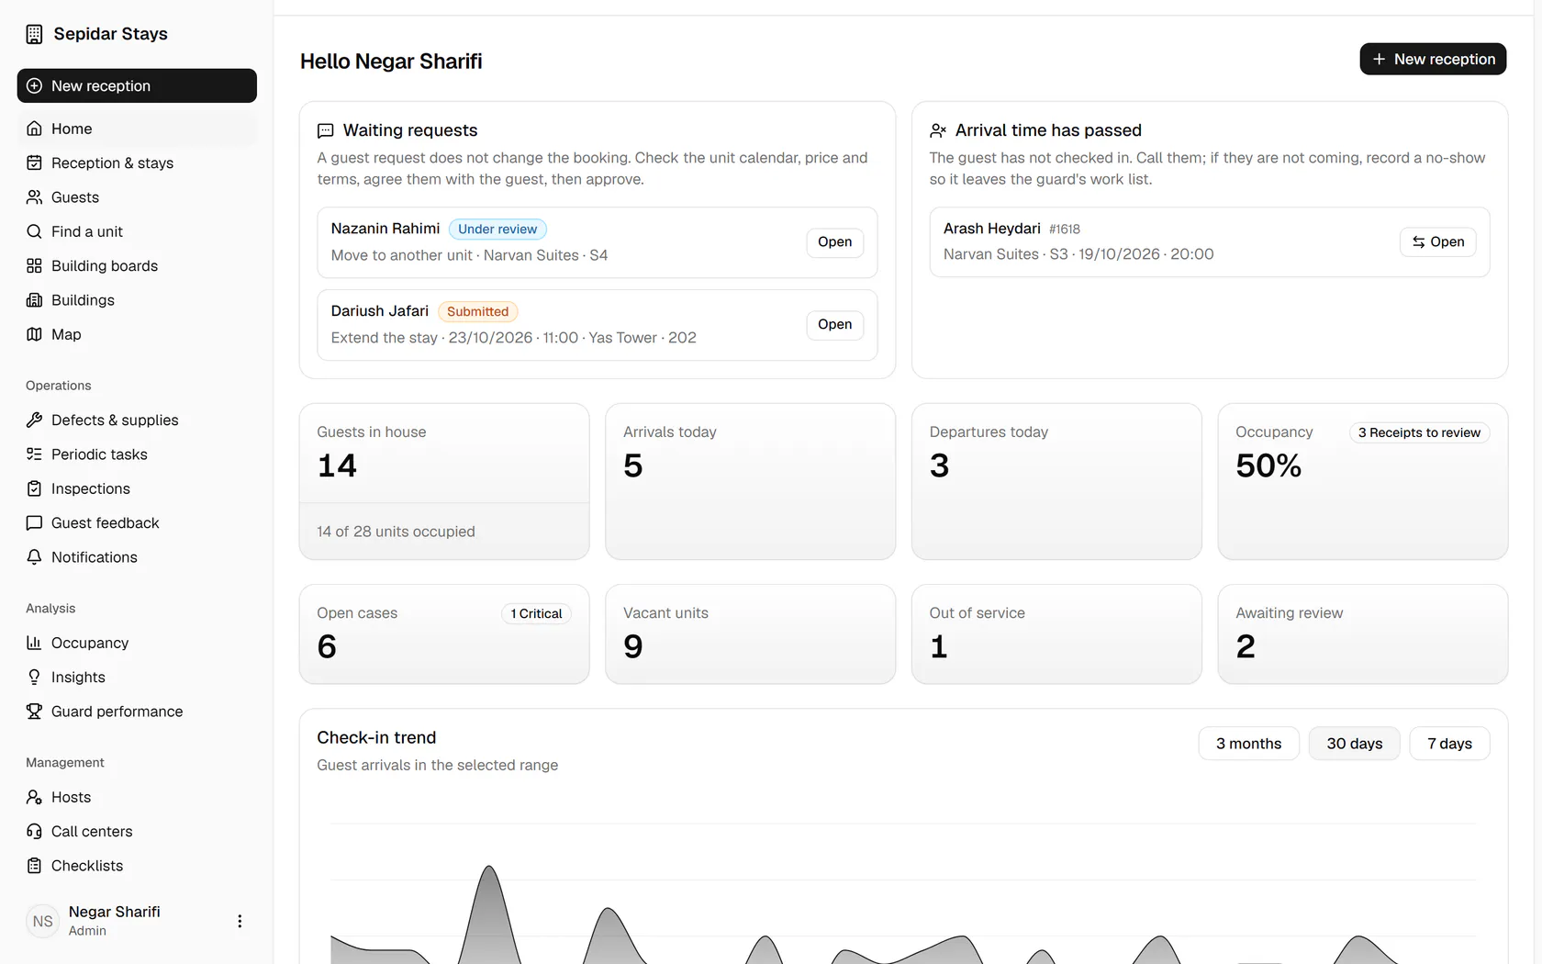Click the Inspections clipboard icon
This screenshot has width=1542, height=964.
tap(34, 488)
